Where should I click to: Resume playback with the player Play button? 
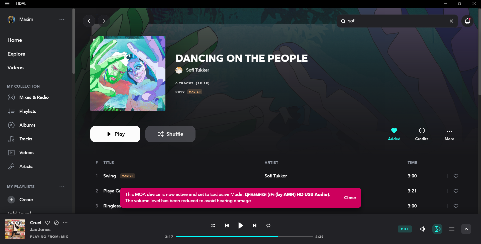241,225
